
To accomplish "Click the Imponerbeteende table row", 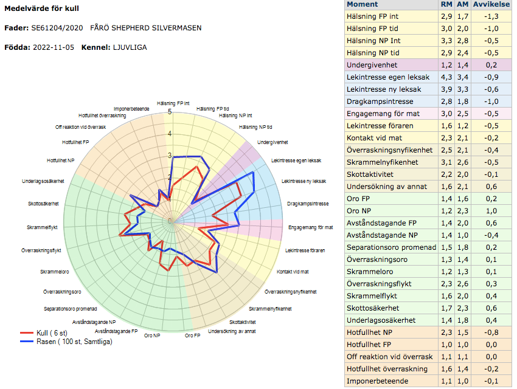I will pyautogui.click(x=377, y=381).
